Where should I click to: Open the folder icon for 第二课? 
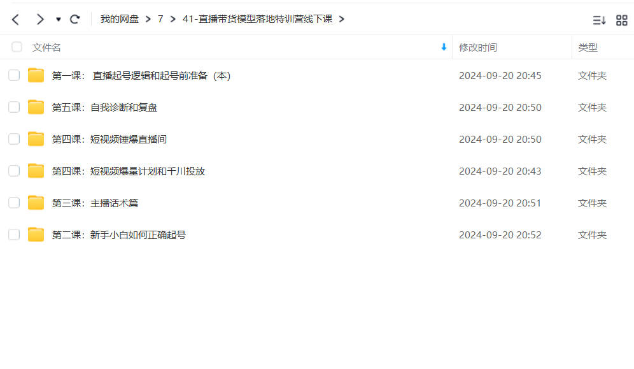tap(36, 235)
